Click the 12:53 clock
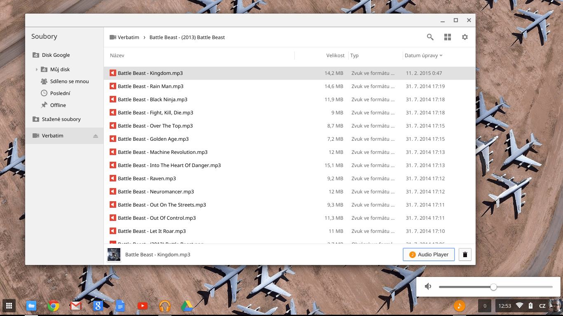Image resolution: width=563 pixels, height=316 pixels. coord(505,306)
